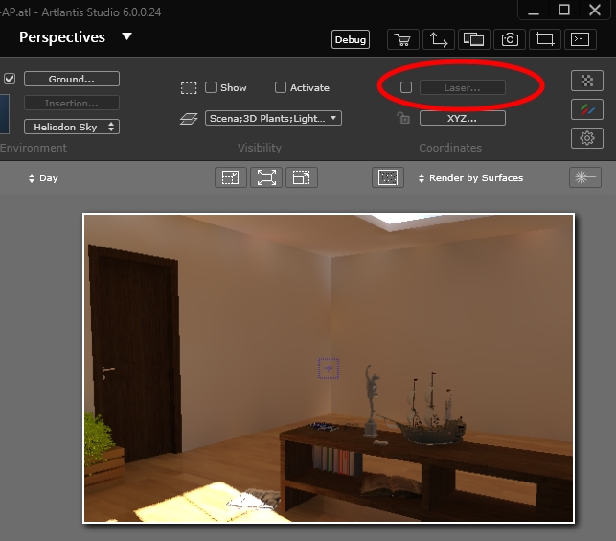The width and height of the screenshot is (616, 541).
Task: Click the Perspectives title label
Action: pos(62,37)
